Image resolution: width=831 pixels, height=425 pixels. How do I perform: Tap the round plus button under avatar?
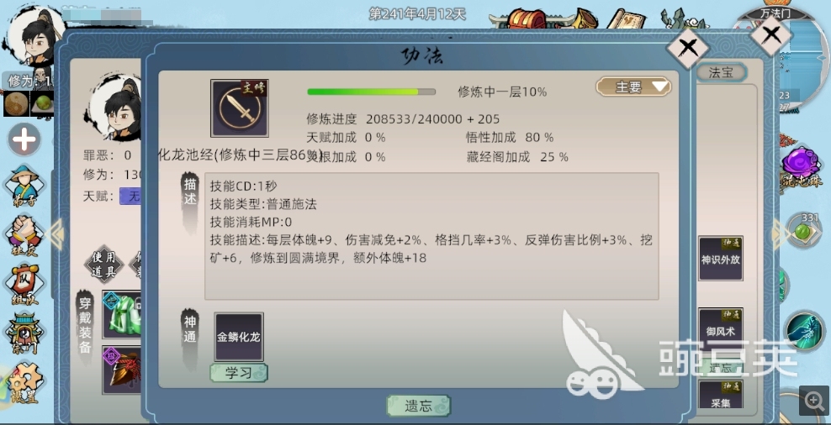pyautogui.click(x=24, y=141)
